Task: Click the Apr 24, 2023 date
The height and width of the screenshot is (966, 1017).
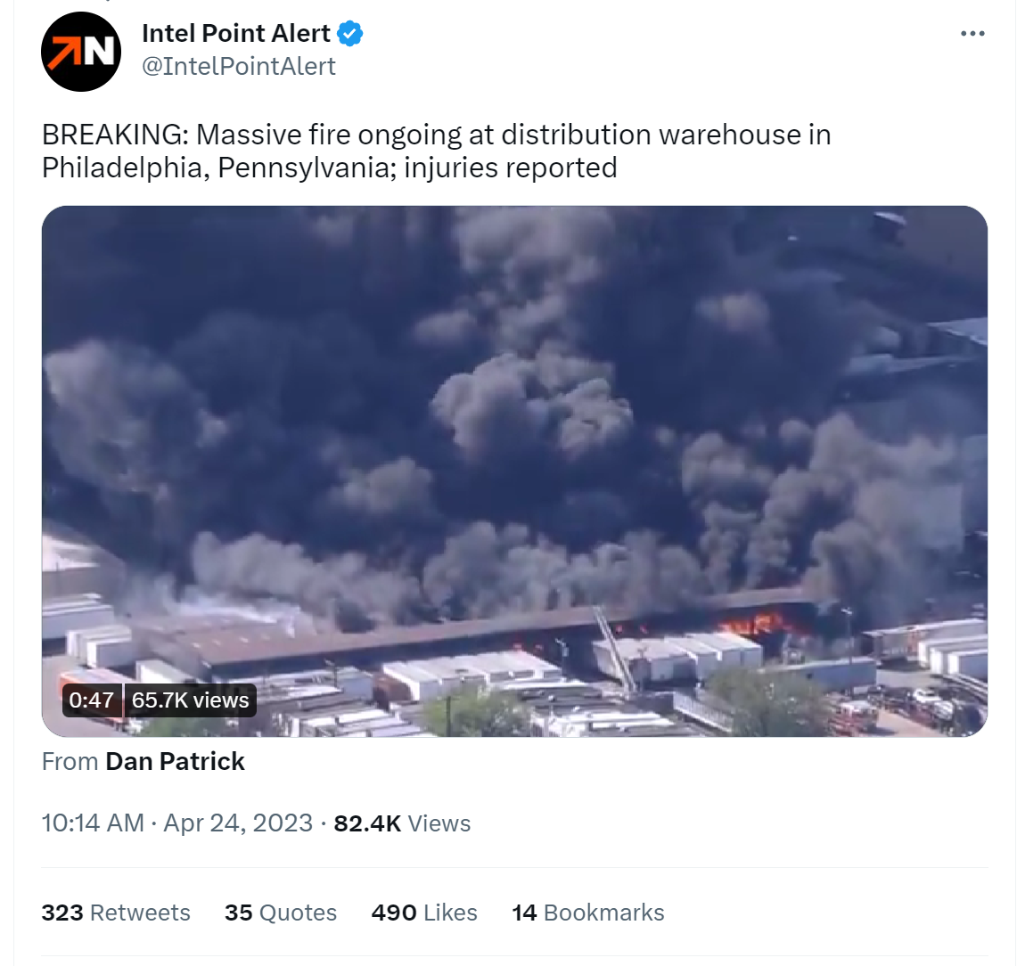Action: [238, 823]
